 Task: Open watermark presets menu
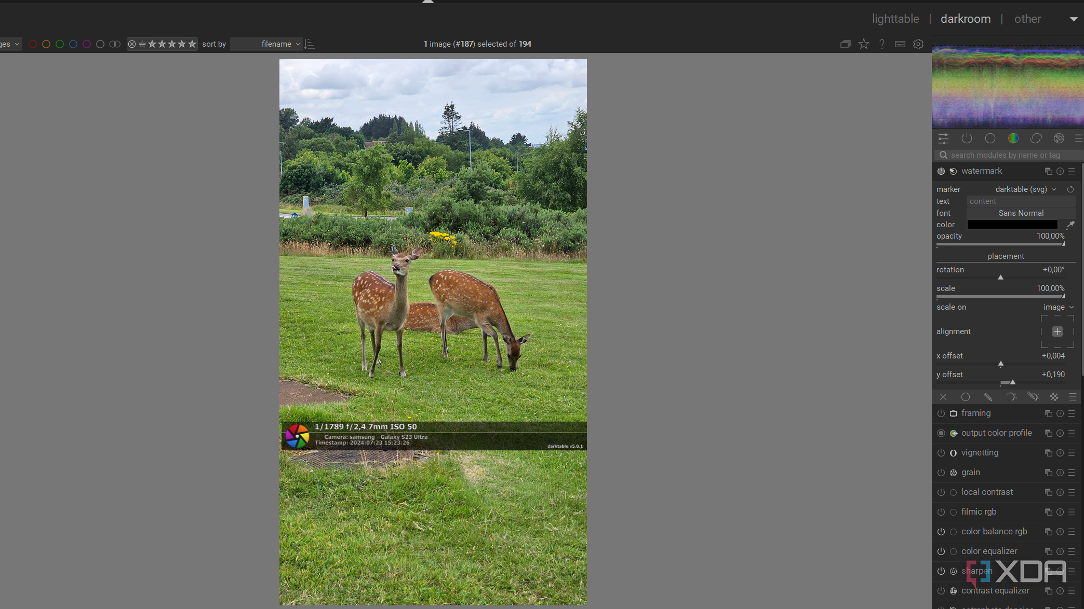click(1071, 171)
